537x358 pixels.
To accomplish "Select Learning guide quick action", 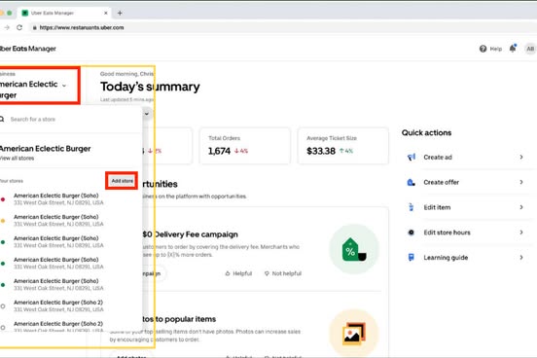I will click(467, 257).
